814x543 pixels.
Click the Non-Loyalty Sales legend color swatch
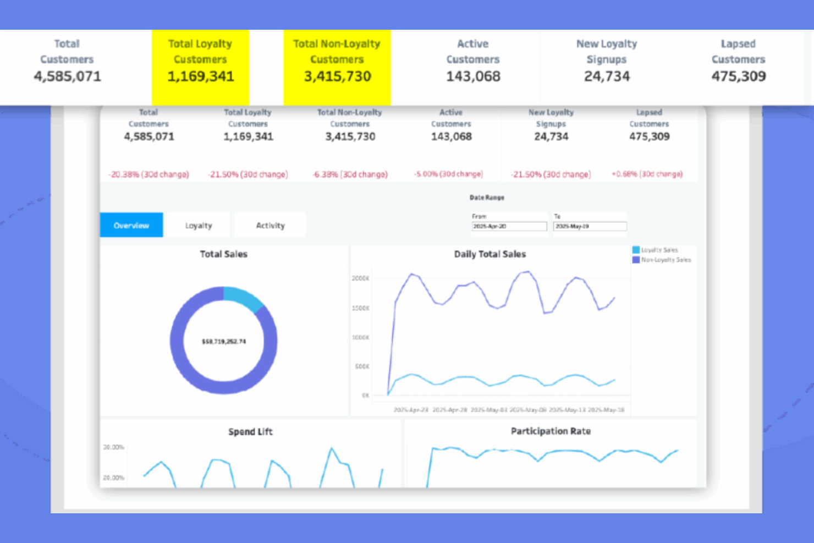coord(636,260)
